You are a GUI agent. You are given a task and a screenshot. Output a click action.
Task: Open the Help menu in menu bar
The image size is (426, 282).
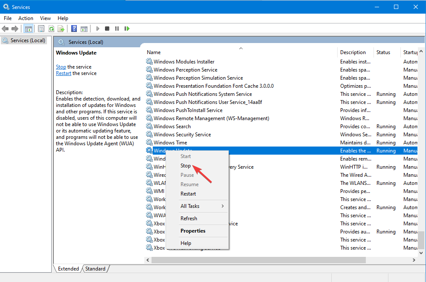pyautogui.click(x=63, y=18)
